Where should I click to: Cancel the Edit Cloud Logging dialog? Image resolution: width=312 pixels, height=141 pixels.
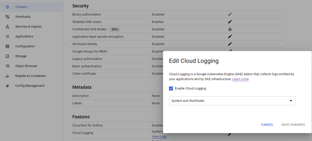tap(267, 125)
